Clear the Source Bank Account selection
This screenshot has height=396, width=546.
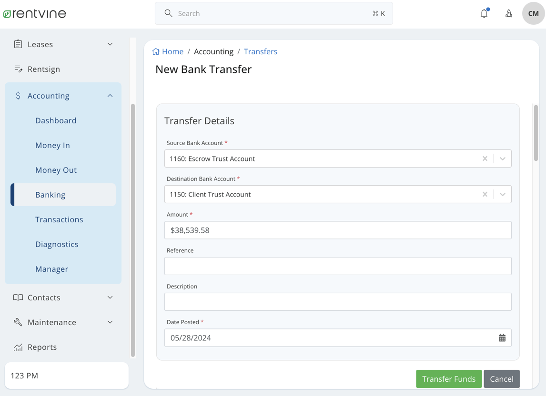point(485,158)
